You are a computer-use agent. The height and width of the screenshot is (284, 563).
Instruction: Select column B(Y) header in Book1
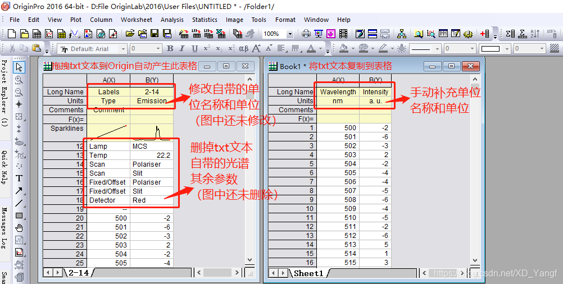click(375, 80)
